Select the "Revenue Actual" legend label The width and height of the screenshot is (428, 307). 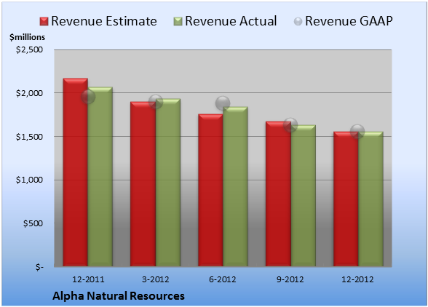point(231,21)
